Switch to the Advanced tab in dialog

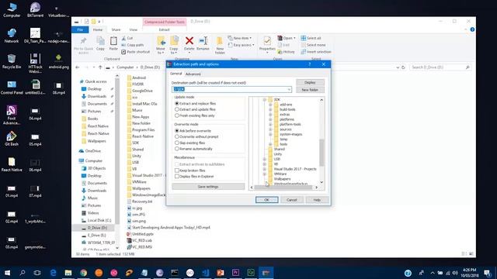coord(193,74)
